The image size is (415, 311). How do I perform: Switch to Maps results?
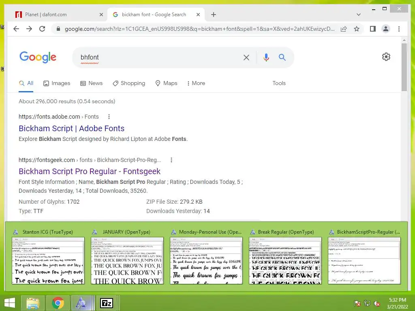pyautogui.click(x=166, y=83)
